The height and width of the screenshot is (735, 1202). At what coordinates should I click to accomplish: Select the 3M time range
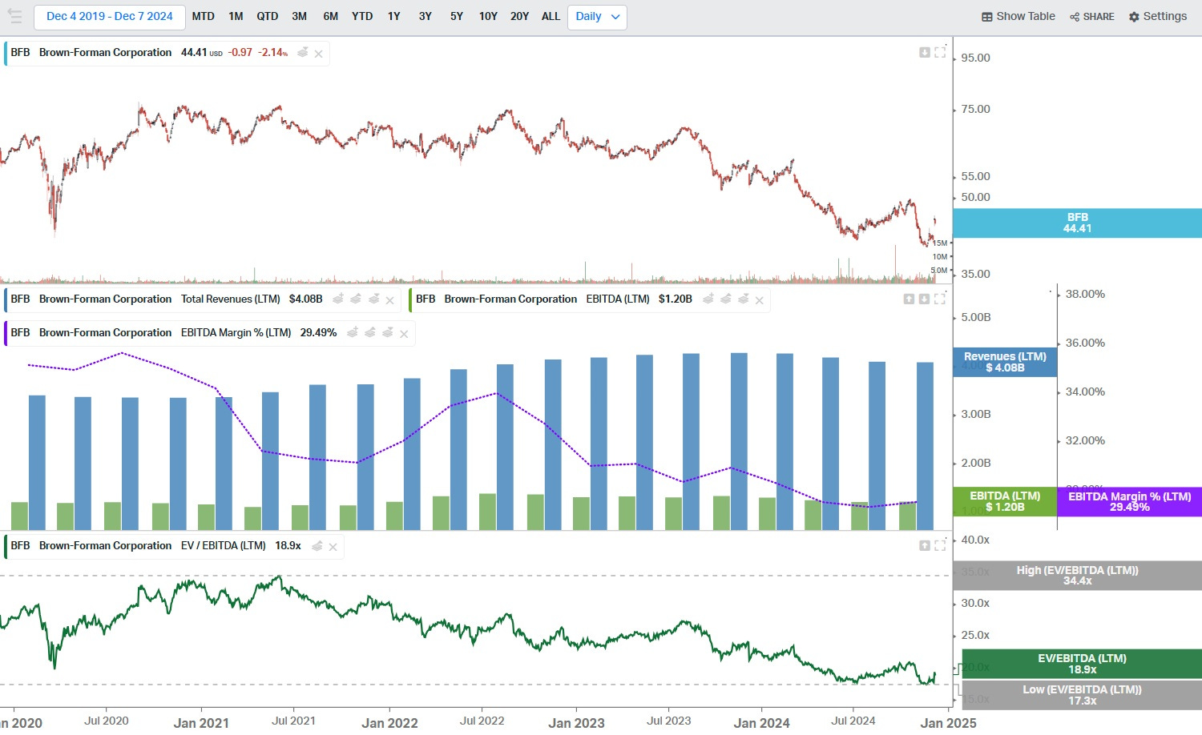[x=300, y=17]
